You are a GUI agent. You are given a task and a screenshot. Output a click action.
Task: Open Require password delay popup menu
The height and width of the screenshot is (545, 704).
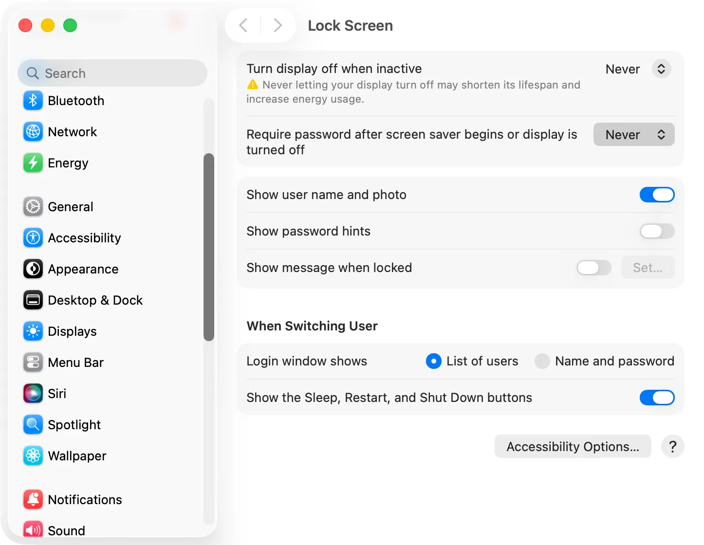coord(634,134)
